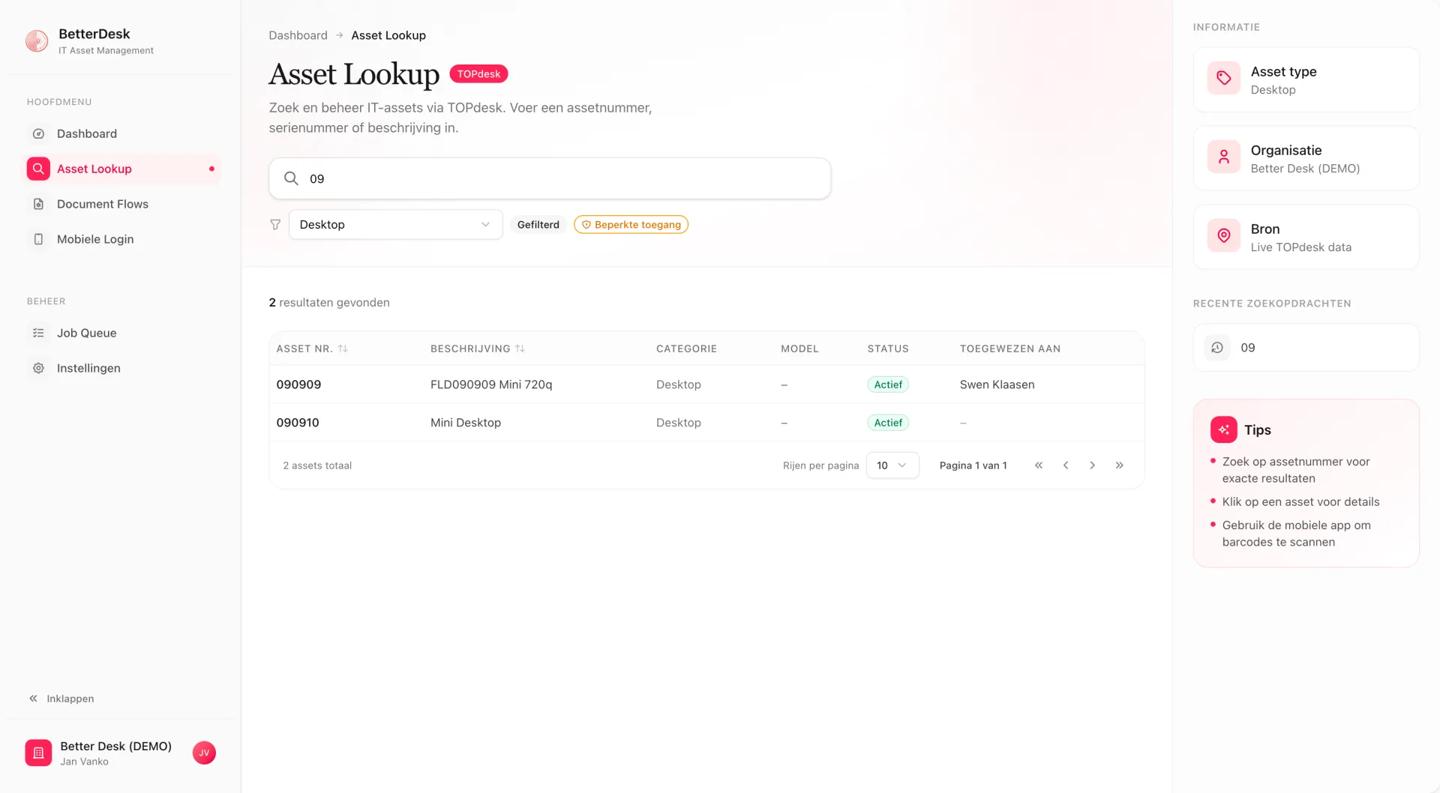1440x793 pixels.
Task: Click the Document Flows document icon
Action: [x=38, y=203]
